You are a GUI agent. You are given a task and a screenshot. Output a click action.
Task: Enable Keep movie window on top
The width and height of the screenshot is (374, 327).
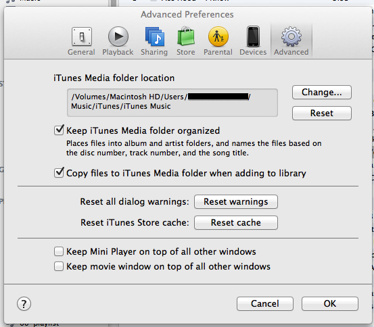pos(59,266)
